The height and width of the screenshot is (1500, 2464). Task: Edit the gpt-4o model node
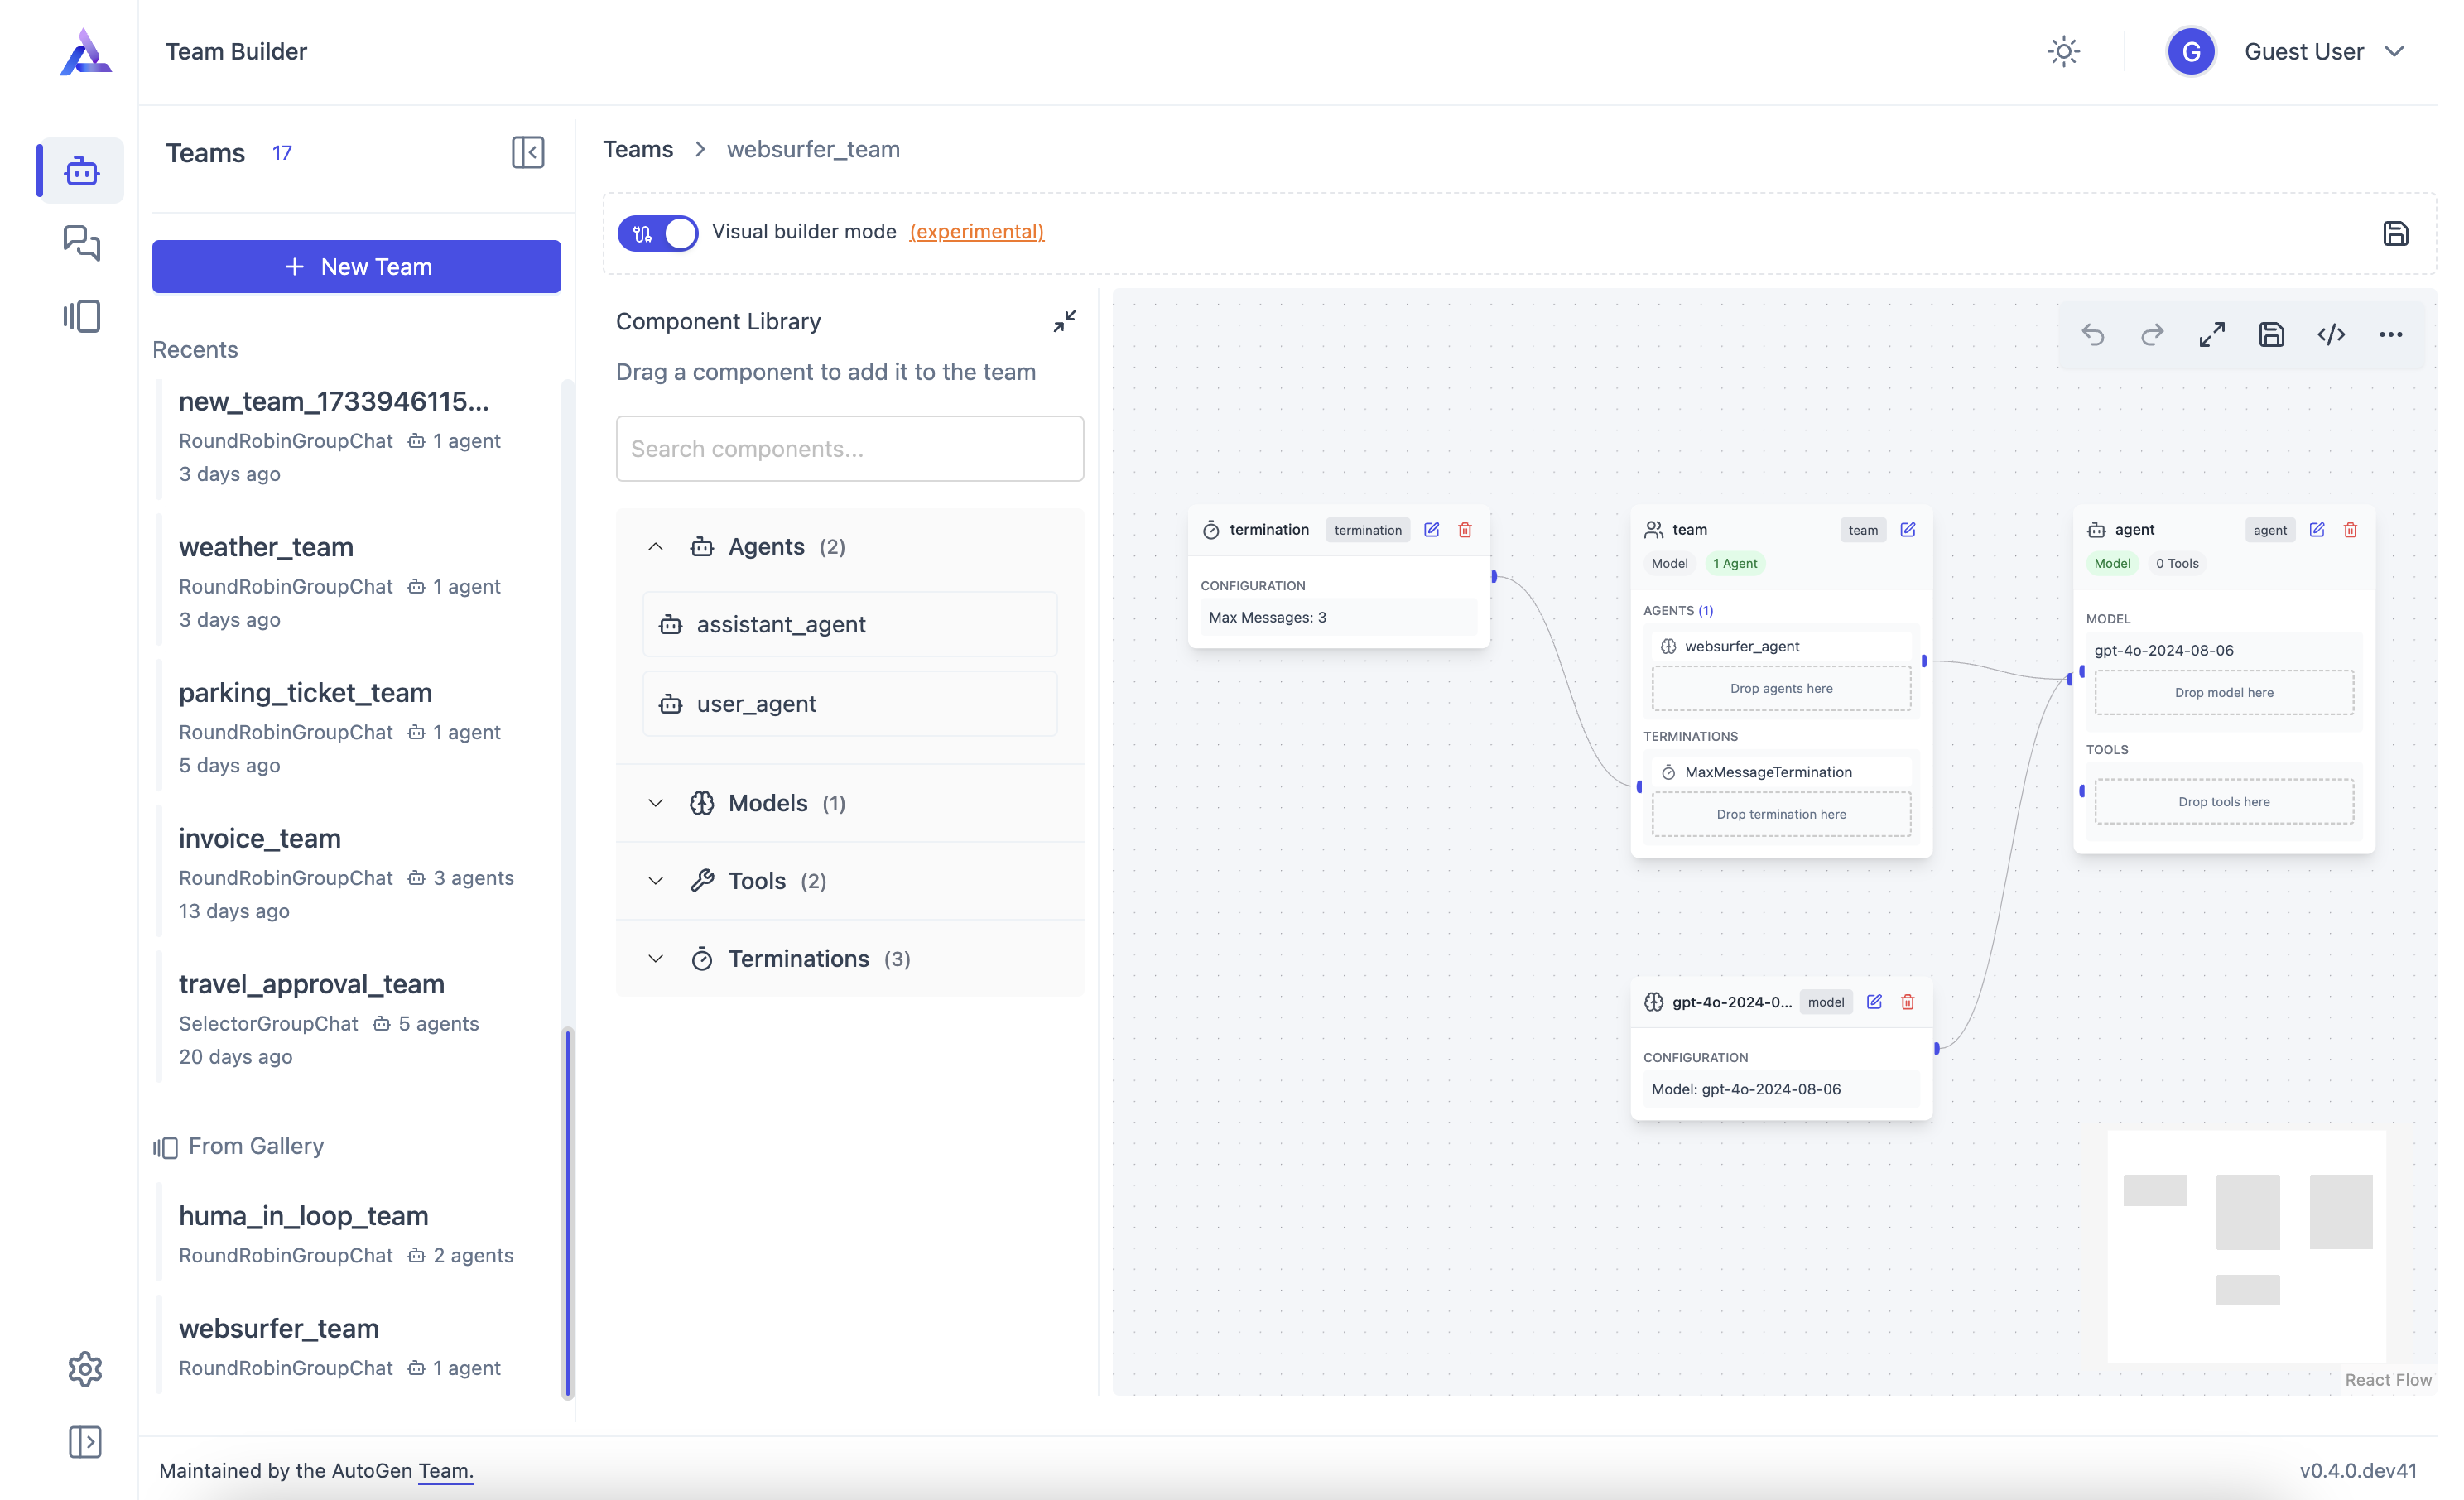point(1874,1002)
